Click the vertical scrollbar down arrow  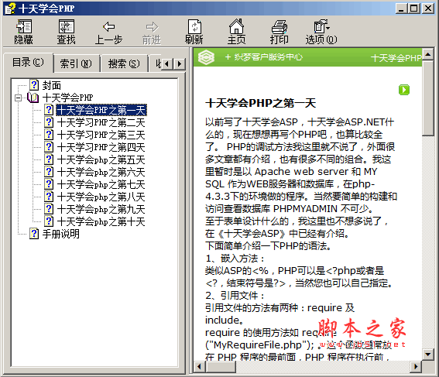pyautogui.click(x=428, y=355)
